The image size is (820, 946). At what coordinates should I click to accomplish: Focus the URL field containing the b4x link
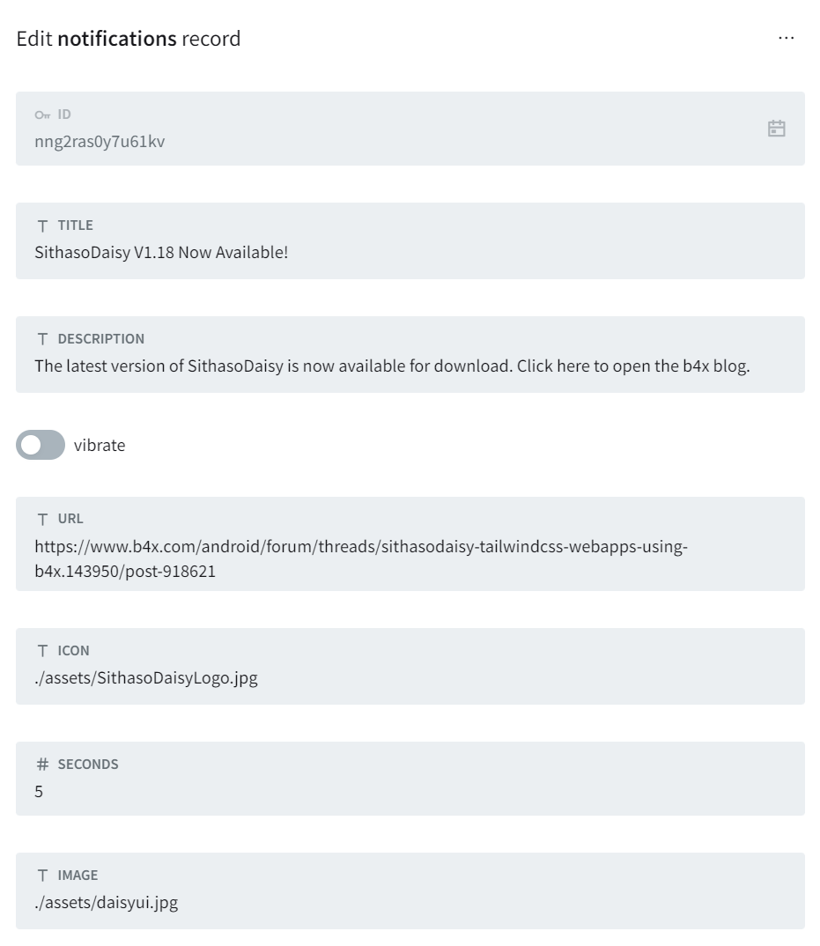(361, 558)
